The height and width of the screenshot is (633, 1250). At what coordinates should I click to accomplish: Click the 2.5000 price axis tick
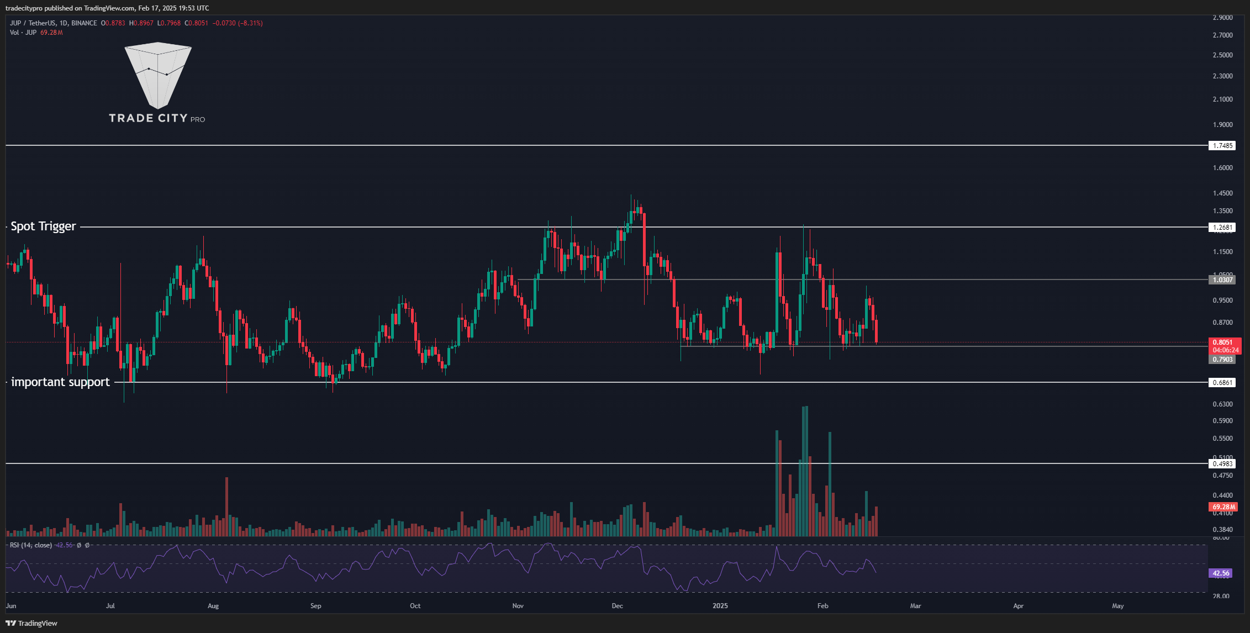(x=1222, y=55)
